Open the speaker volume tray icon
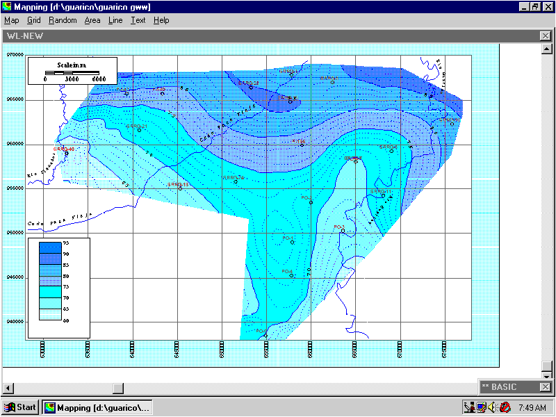Image resolution: width=556 pixels, height=417 pixels. coord(492,407)
